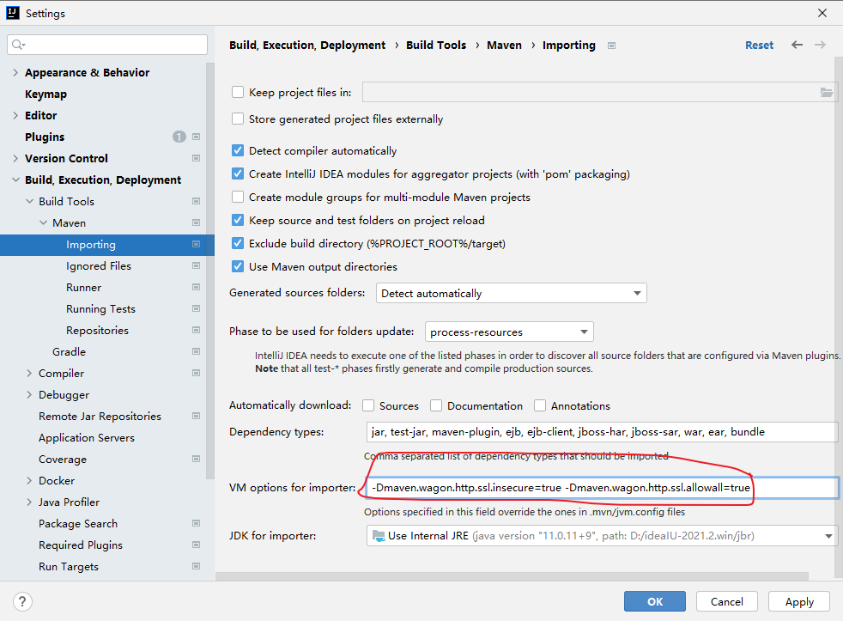Viewport: 843px width, 621px height.
Task: Select Application Servers settings
Action: tap(87, 437)
